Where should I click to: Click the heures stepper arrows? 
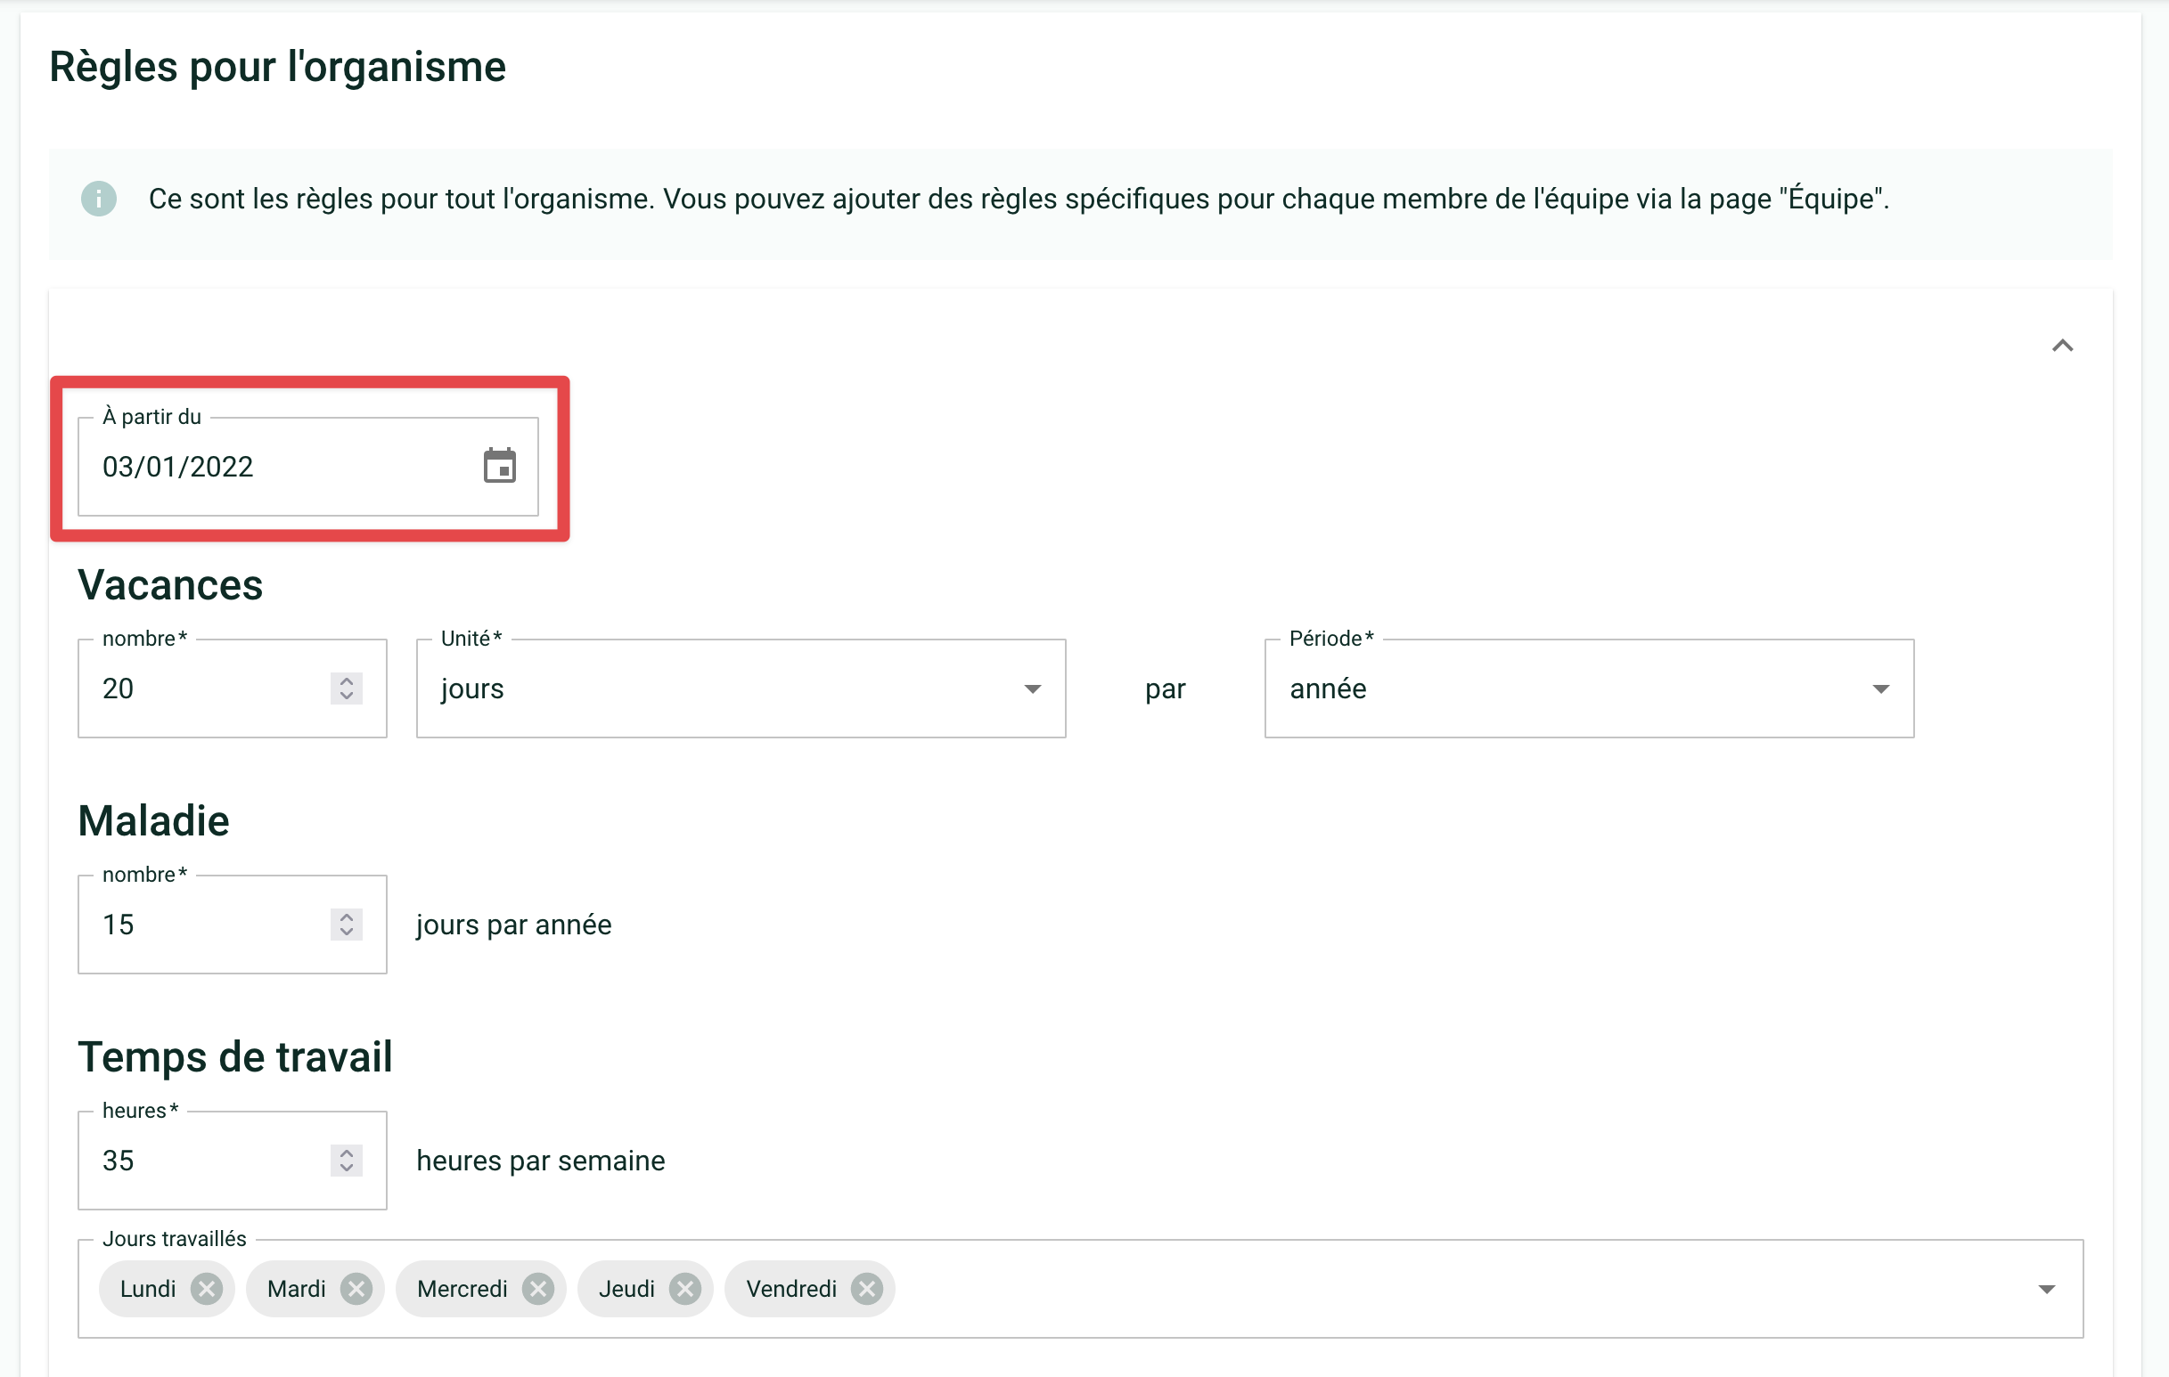pyautogui.click(x=347, y=1161)
